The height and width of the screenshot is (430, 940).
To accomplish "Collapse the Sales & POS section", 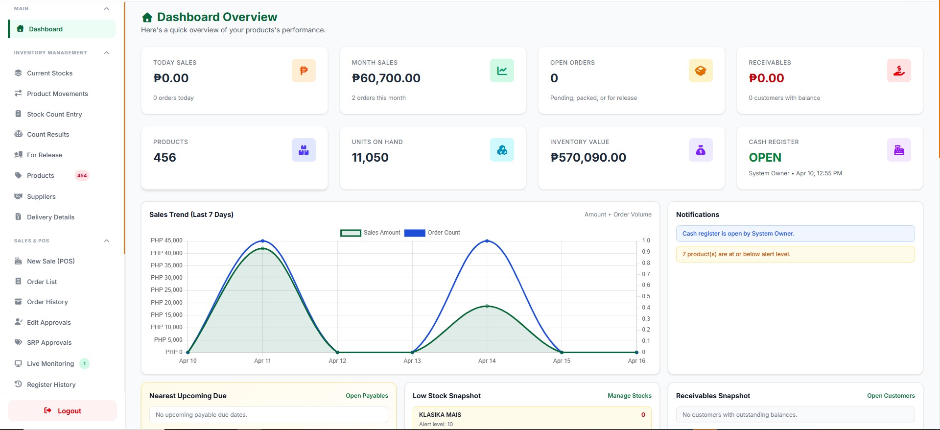I will tap(106, 241).
